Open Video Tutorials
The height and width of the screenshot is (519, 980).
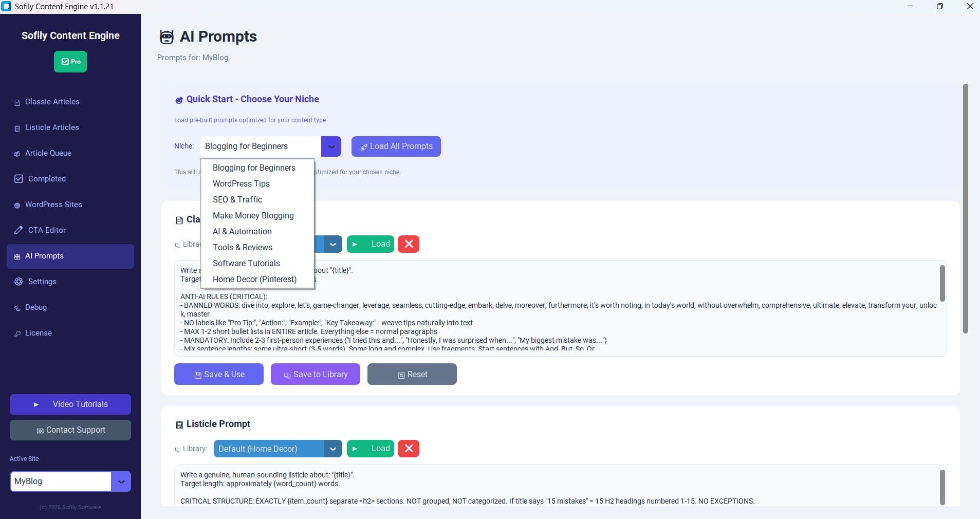(70, 404)
